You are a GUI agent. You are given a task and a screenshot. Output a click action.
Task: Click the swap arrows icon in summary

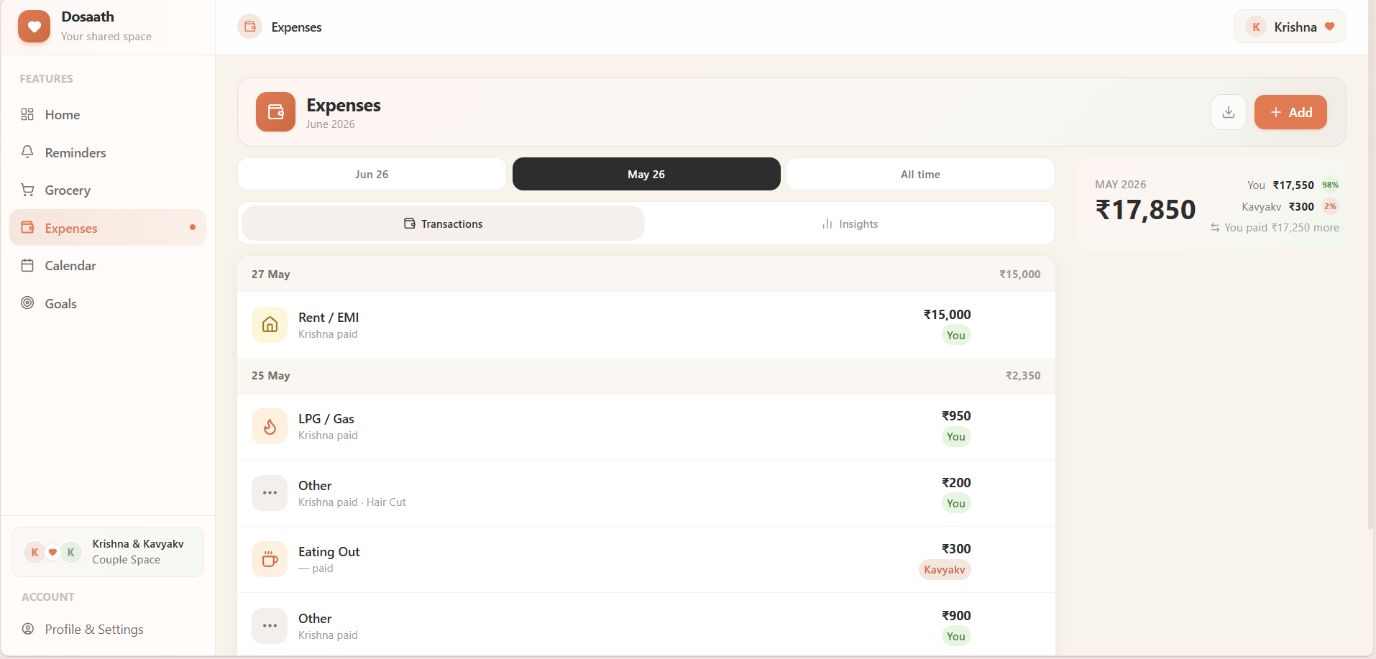[1215, 228]
